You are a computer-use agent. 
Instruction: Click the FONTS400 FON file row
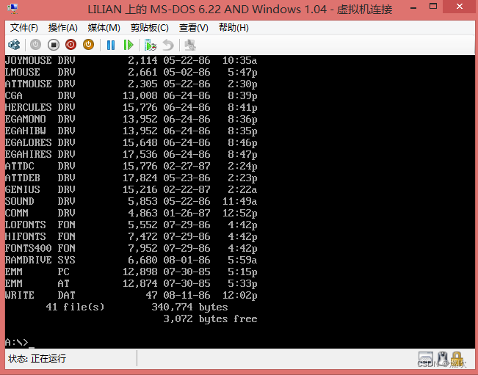tap(131, 248)
